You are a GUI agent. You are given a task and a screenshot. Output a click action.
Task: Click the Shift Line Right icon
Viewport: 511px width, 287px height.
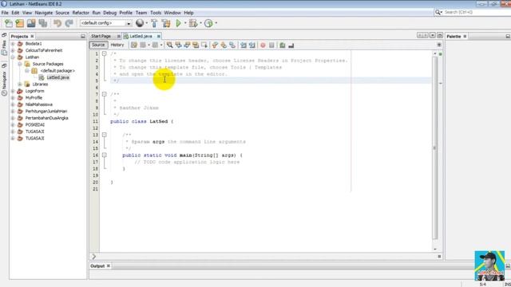tap(252, 45)
